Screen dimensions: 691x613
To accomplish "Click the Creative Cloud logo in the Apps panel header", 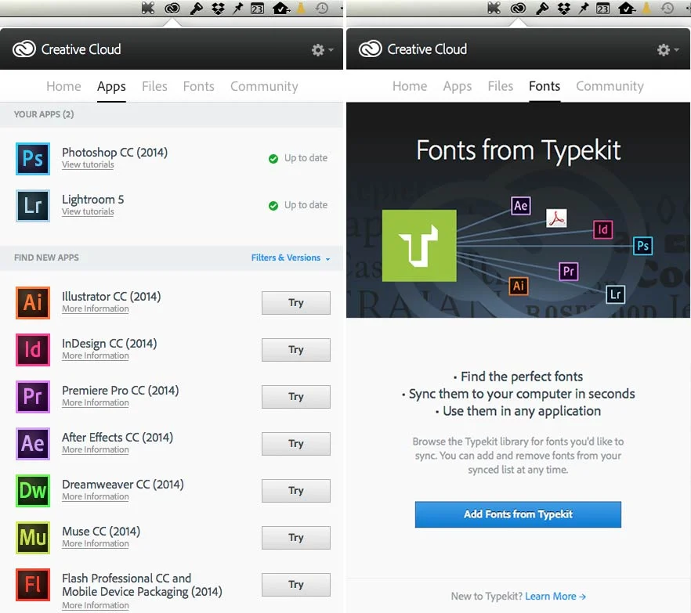I will (24, 49).
